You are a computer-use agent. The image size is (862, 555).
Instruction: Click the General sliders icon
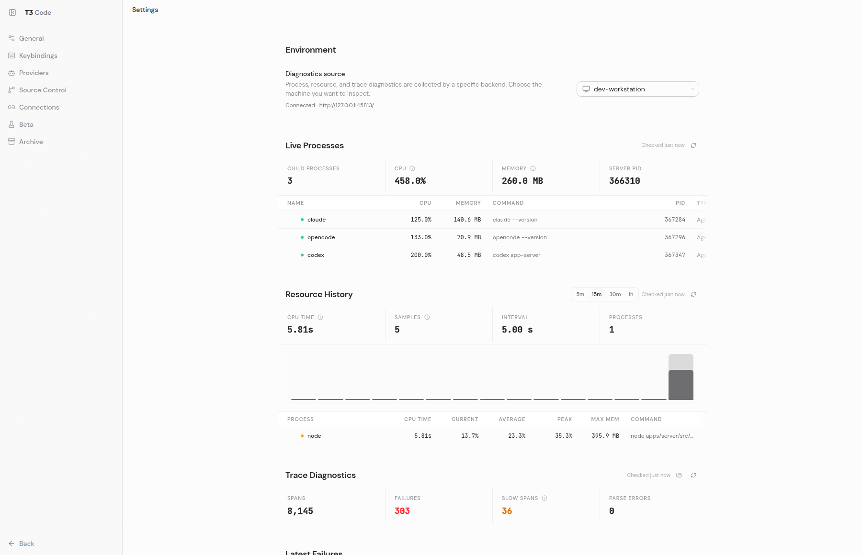(11, 38)
